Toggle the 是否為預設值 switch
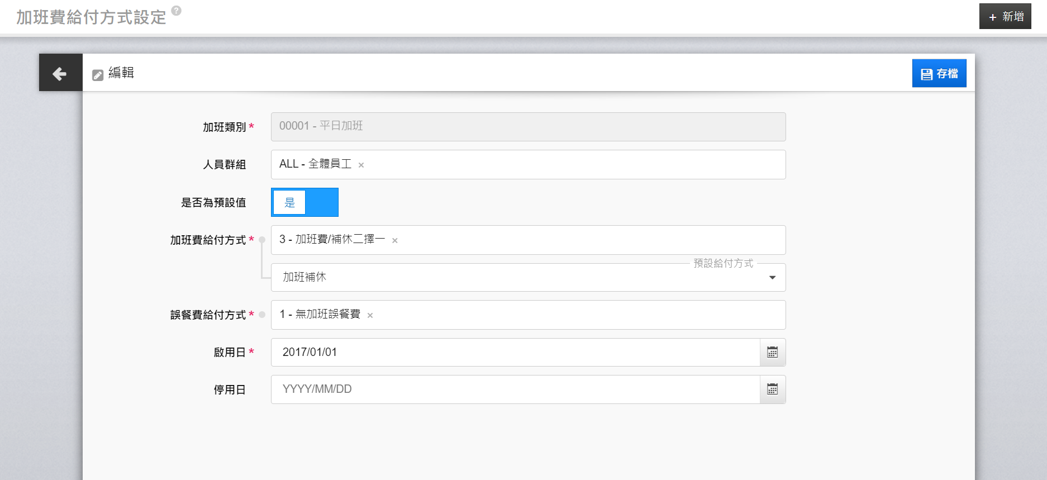 tap(304, 202)
